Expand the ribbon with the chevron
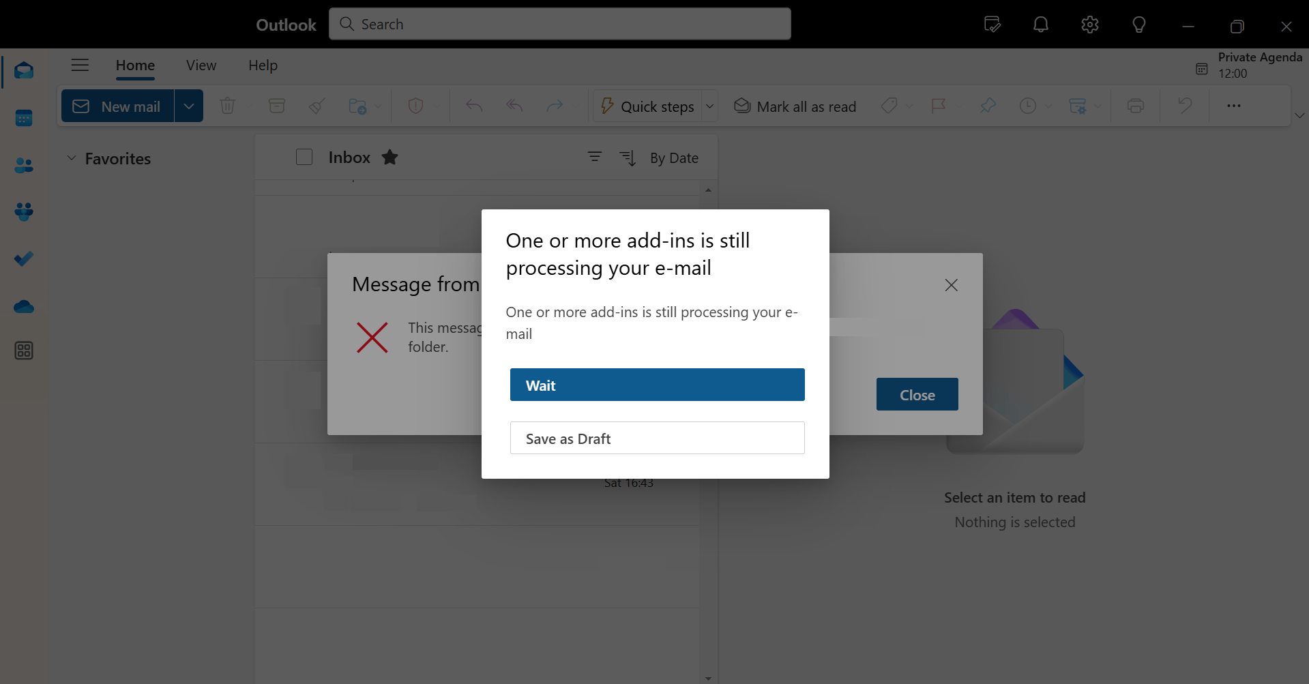The width and height of the screenshot is (1309, 684). pyautogui.click(x=1299, y=115)
